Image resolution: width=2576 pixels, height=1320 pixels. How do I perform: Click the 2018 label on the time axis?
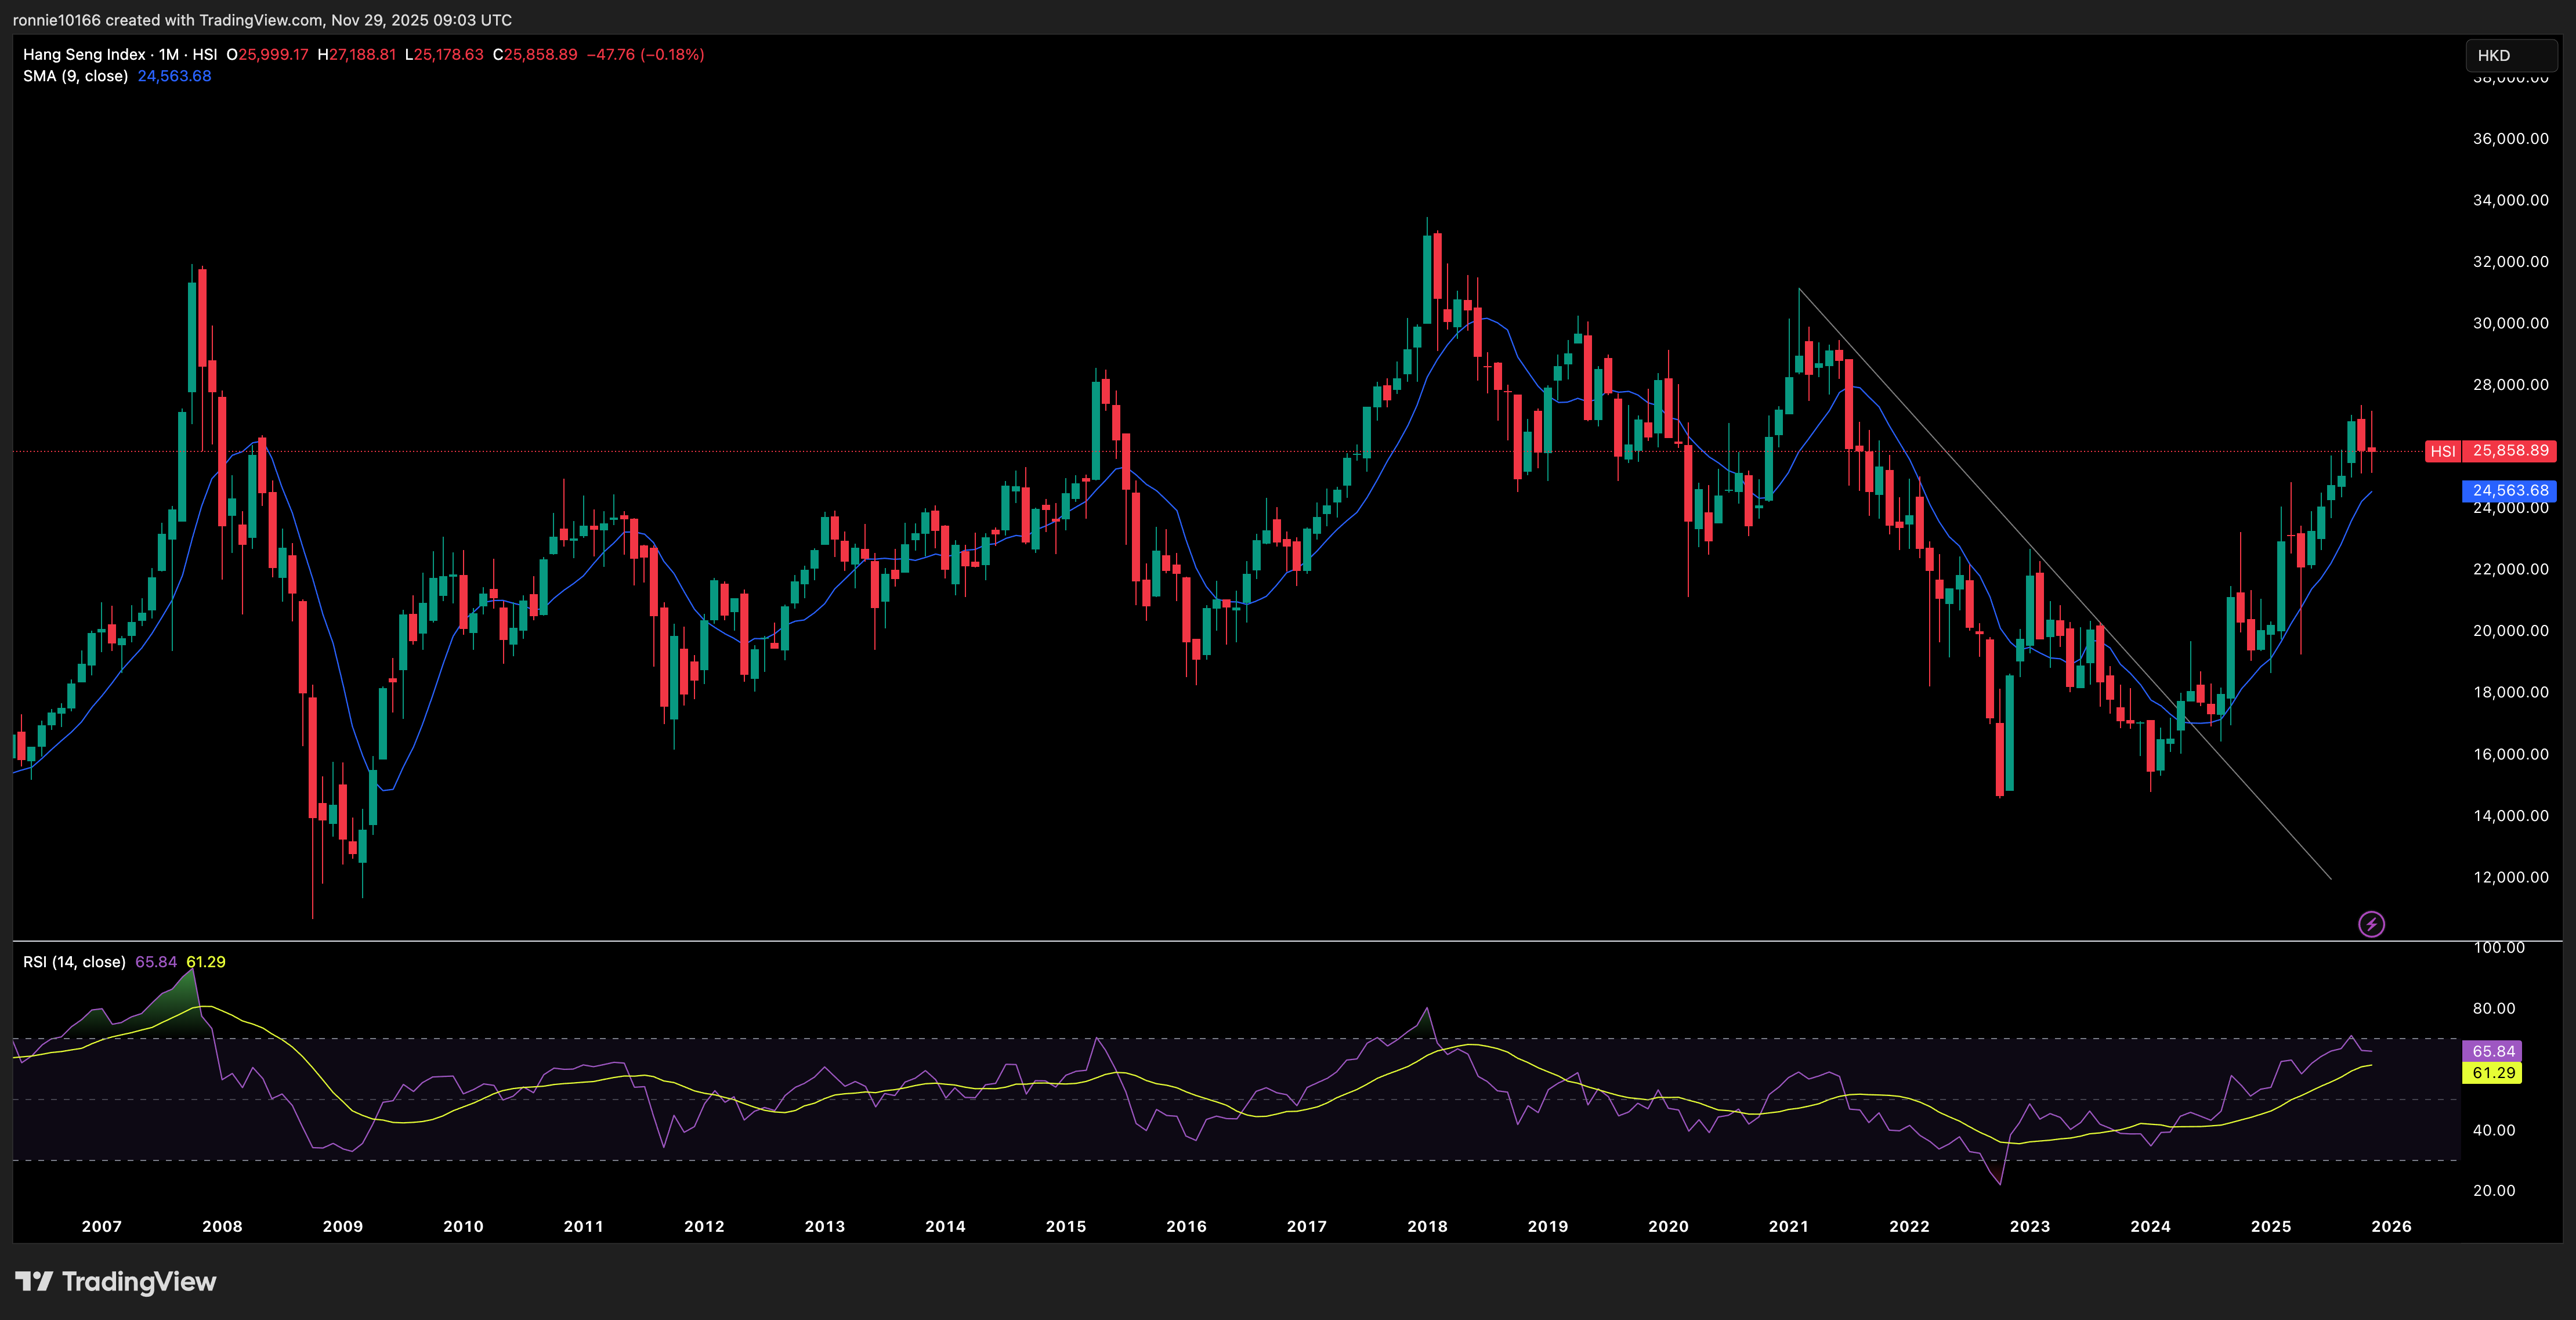[1427, 1226]
